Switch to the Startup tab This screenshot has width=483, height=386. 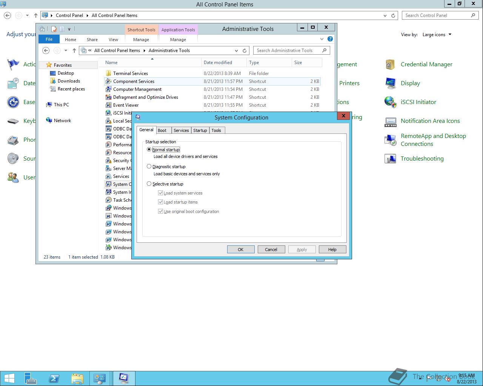click(x=200, y=130)
